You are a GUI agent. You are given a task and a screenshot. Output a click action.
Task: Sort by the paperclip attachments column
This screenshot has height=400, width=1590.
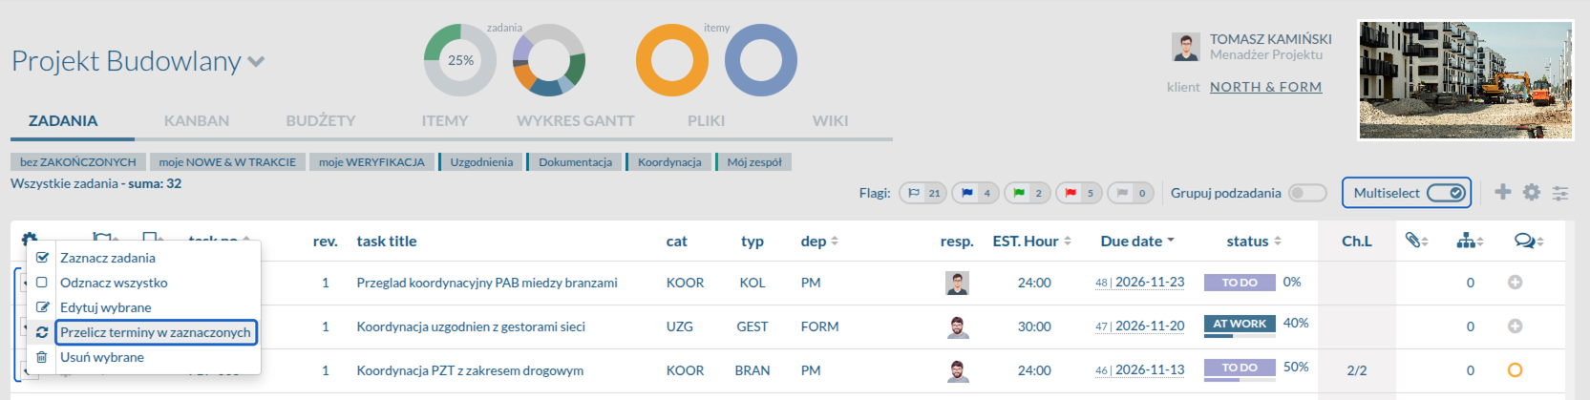click(x=1416, y=241)
